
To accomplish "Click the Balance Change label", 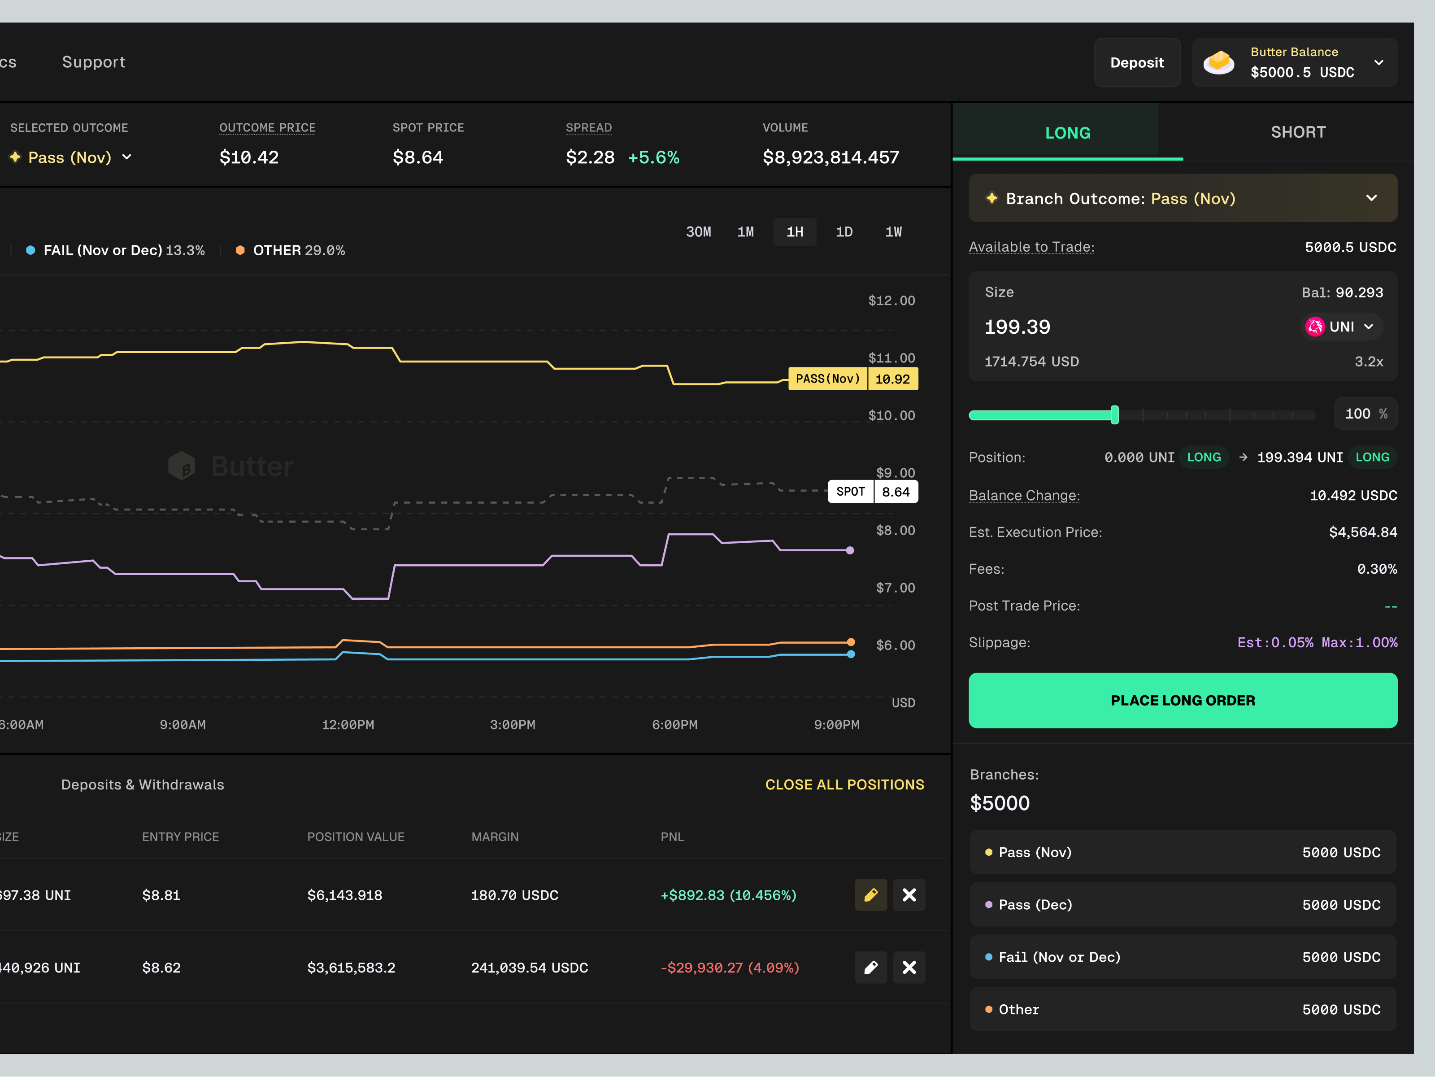I will 1024,496.
